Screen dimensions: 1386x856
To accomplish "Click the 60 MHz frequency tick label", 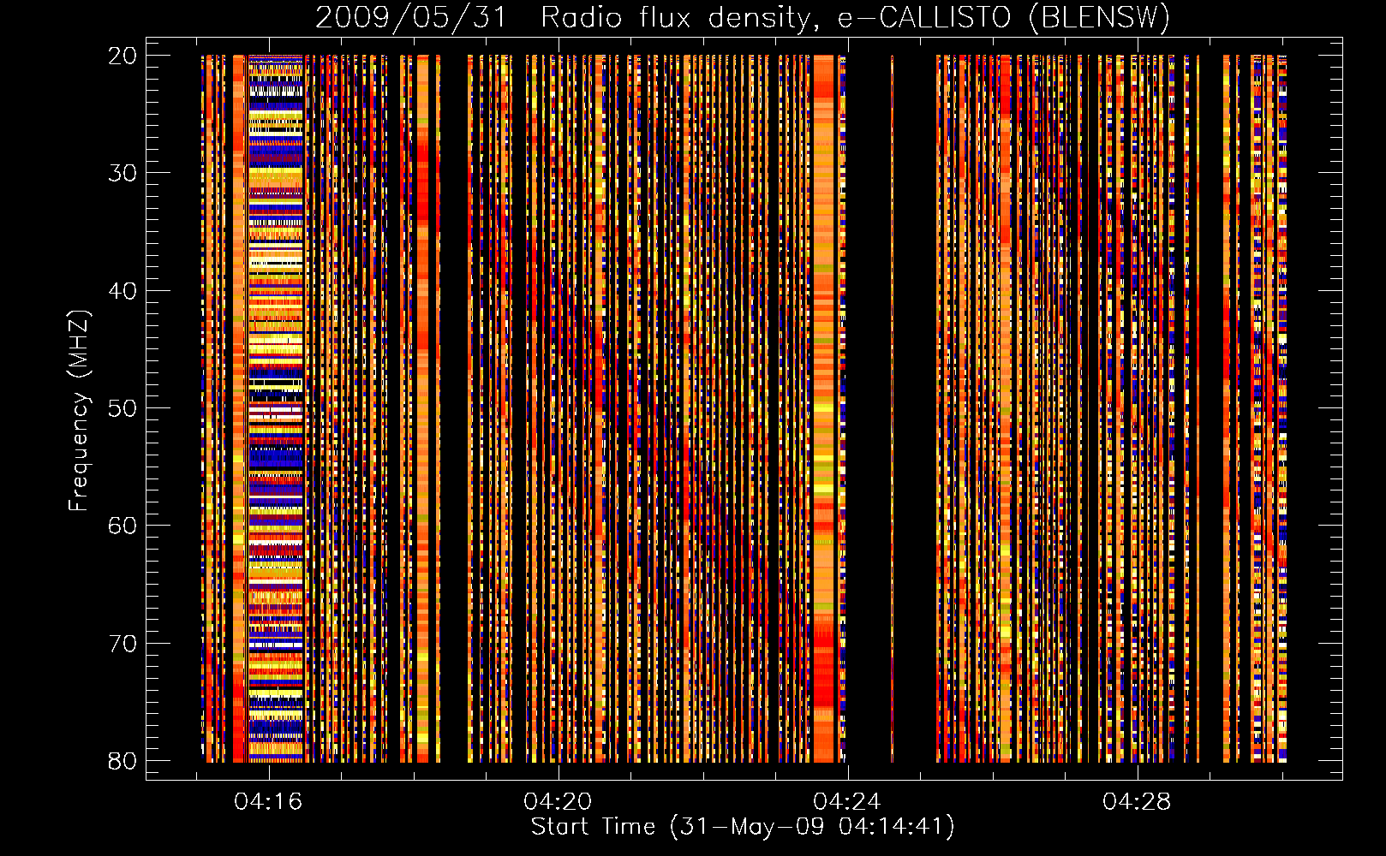I will pyautogui.click(x=122, y=526).
